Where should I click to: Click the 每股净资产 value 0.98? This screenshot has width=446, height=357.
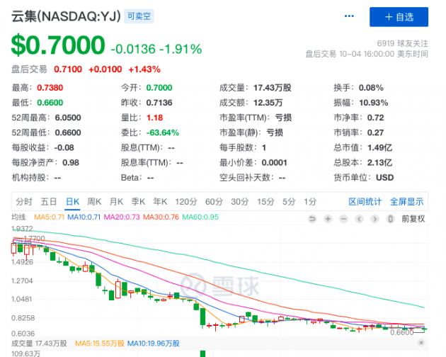coord(71,163)
